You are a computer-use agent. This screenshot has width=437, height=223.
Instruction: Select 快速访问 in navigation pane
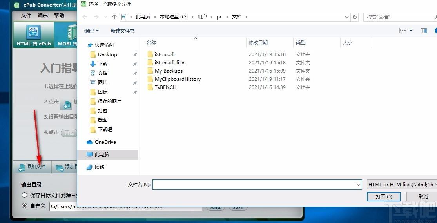point(104,45)
